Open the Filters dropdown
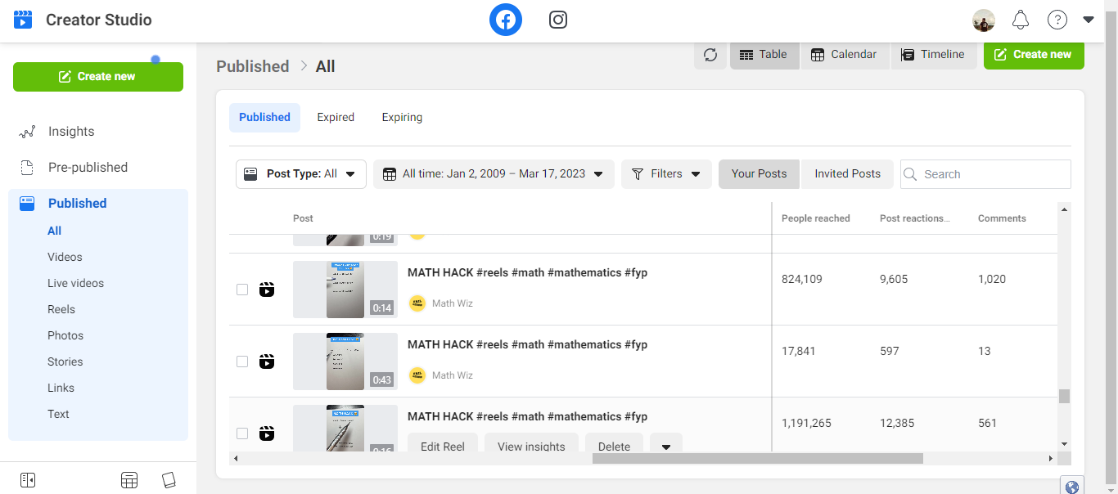Viewport: 1118px width, 494px height. (666, 174)
